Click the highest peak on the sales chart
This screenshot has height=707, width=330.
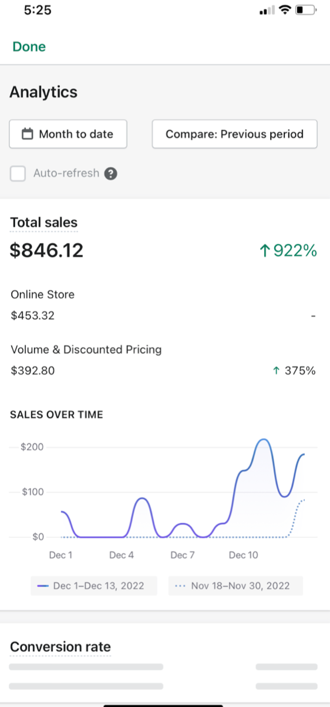coord(263,440)
